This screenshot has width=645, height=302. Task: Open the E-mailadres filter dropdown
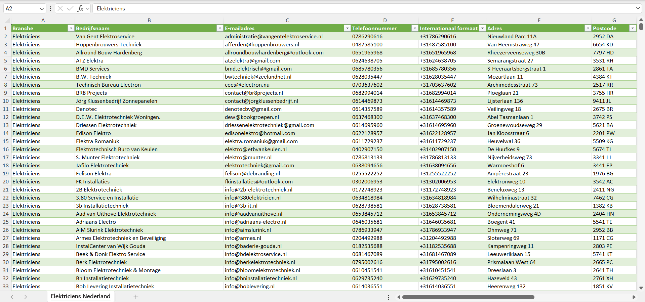coord(347,29)
